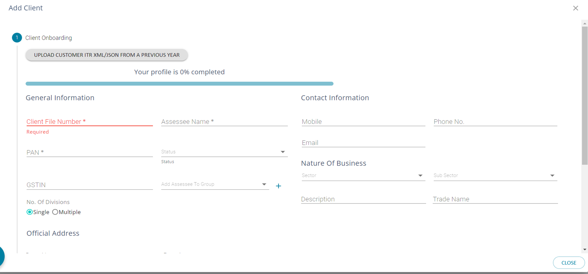Click the step 1 Client Onboarding circle
588x274 pixels.
tap(17, 38)
